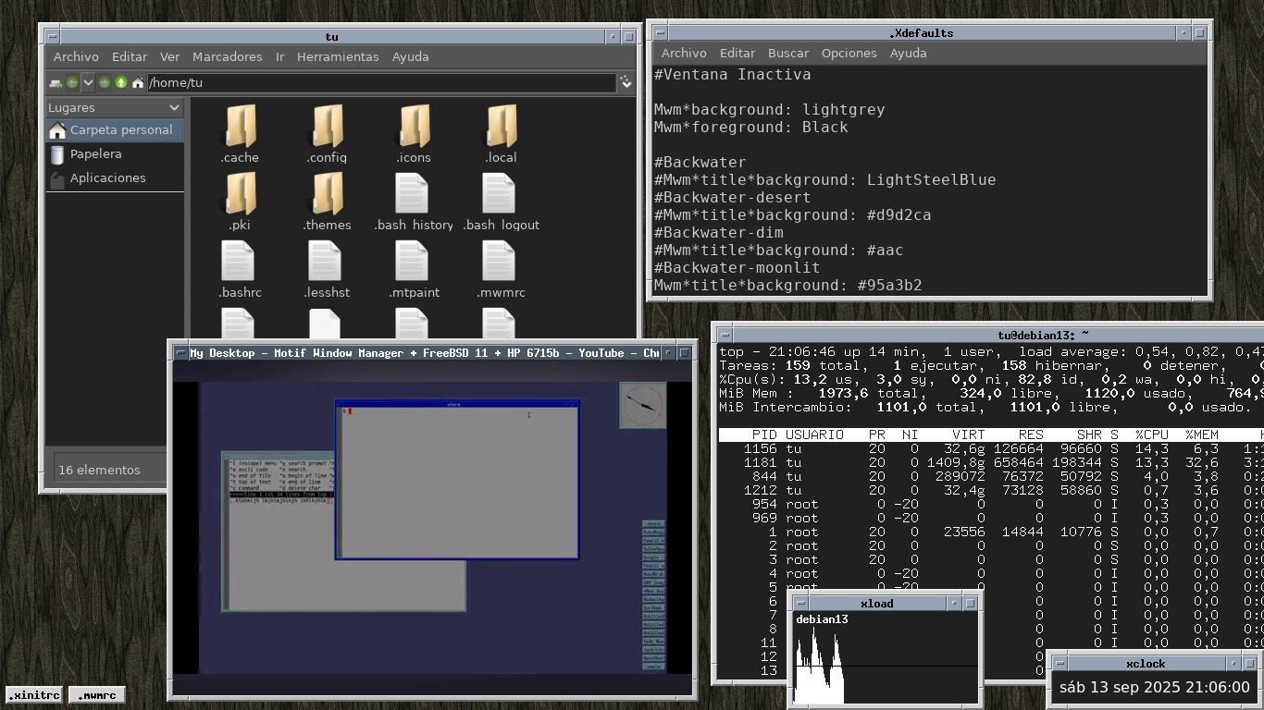Open the Herramientas menu
Viewport: 1264px width, 710px height.
tap(338, 56)
